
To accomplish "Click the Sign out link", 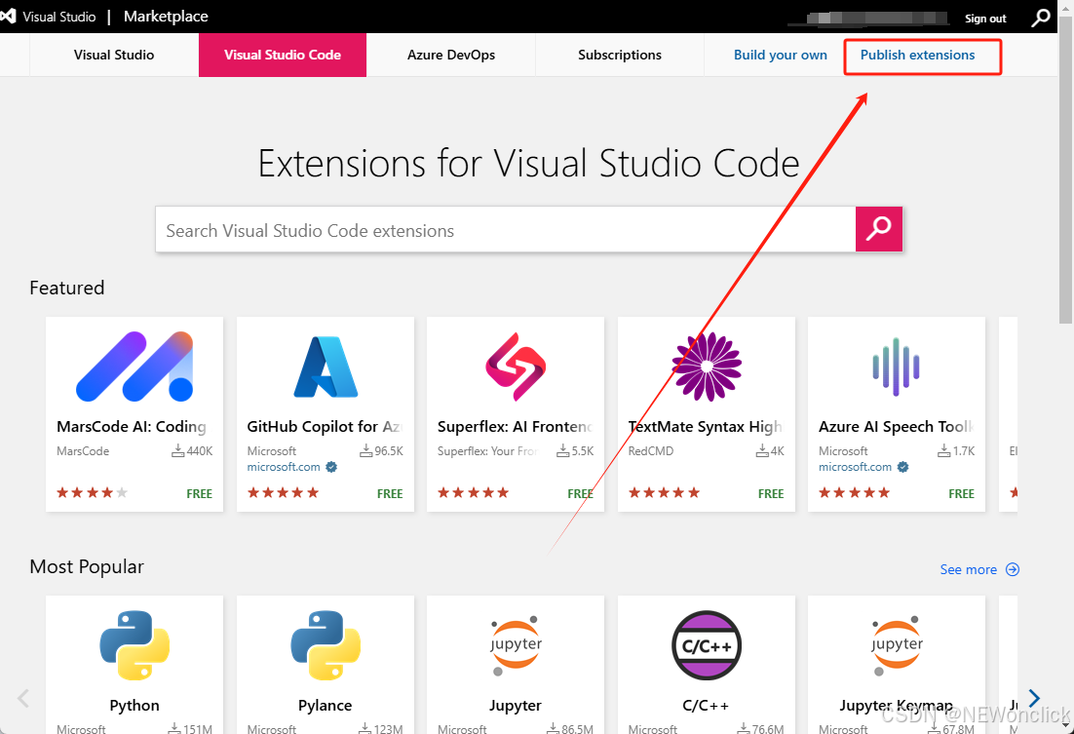I will (x=985, y=19).
